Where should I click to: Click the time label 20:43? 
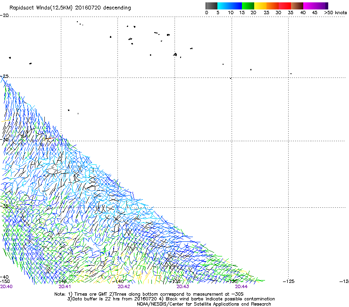[183, 287]
